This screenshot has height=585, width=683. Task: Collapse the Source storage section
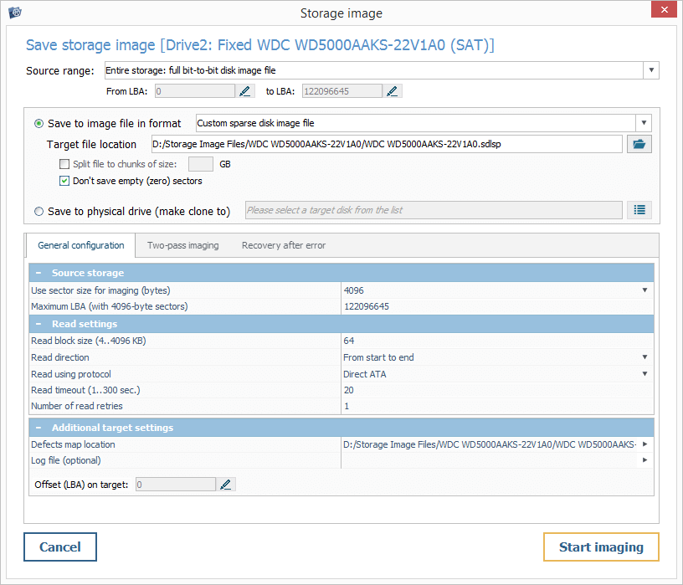pos(39,273)
